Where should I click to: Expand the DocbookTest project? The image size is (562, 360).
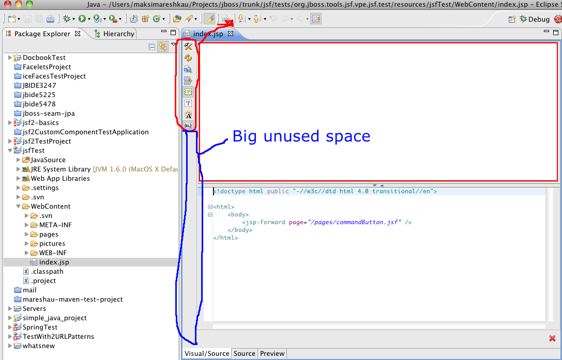[x=10, y=57]
